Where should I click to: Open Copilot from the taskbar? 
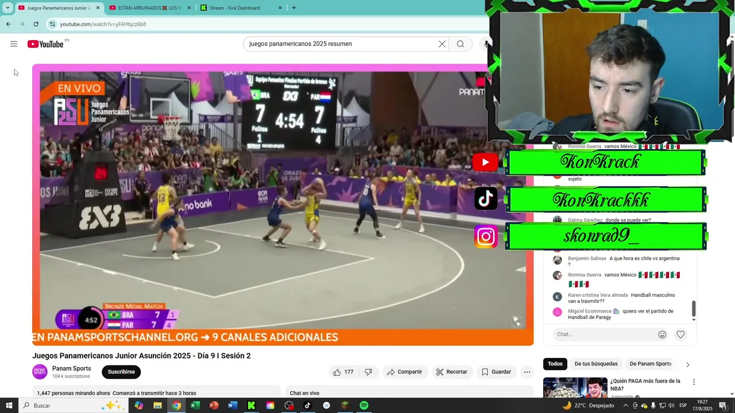tap(138, 406)
